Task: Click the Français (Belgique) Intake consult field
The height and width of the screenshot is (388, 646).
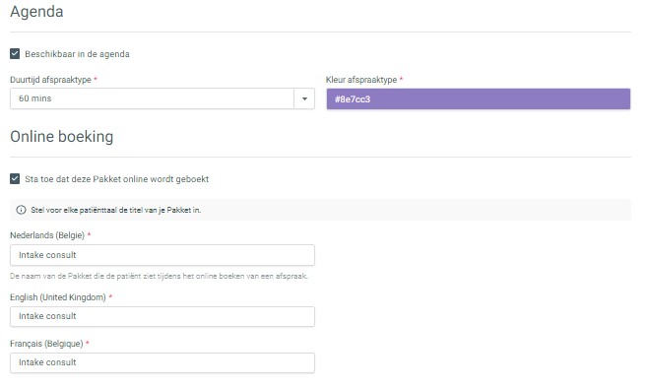Action: [x=162, y=362]
